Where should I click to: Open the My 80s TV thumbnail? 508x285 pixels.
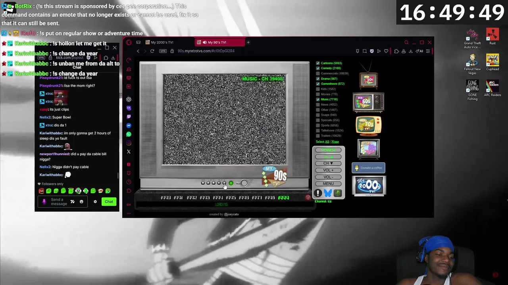tap(368, 148)
